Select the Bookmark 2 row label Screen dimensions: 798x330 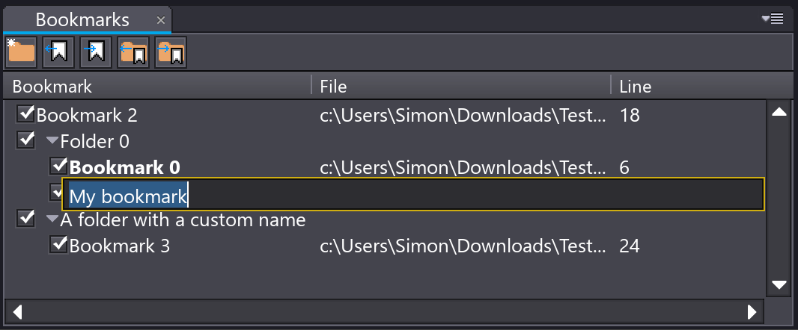tap(87, 115)
